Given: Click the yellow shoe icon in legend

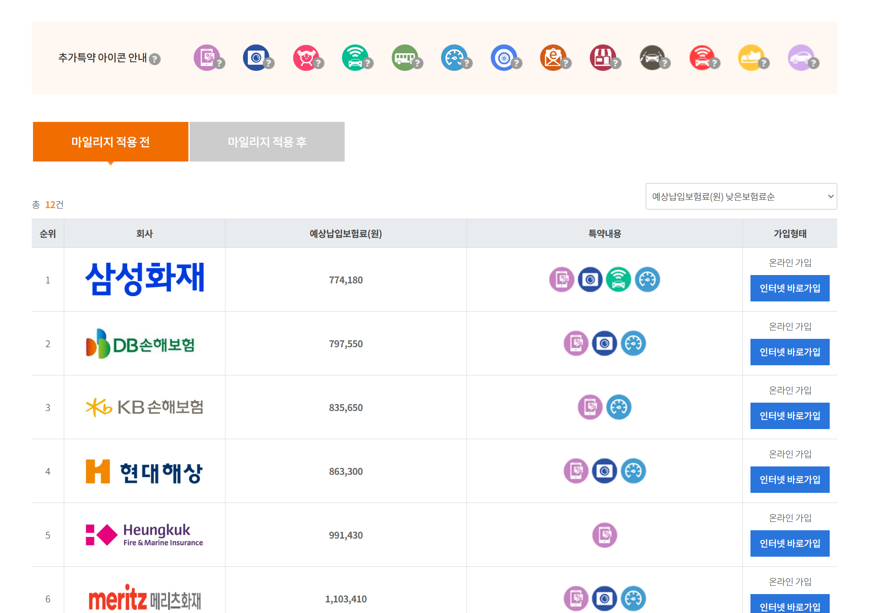Looking at the screenshot, I should click(x=751, y=58).
